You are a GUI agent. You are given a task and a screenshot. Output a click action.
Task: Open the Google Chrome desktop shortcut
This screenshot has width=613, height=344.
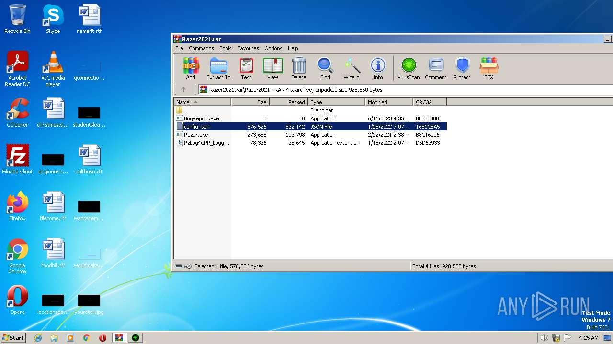point(17,256)
